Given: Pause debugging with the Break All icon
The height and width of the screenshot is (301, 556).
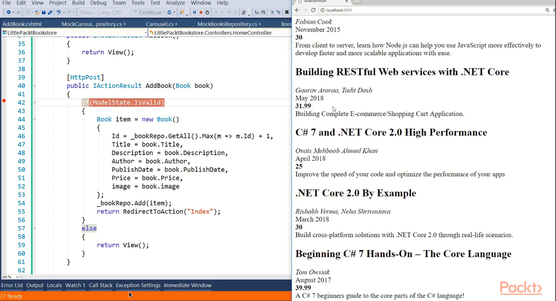Looking at the screenshot, I should point(195,13).
